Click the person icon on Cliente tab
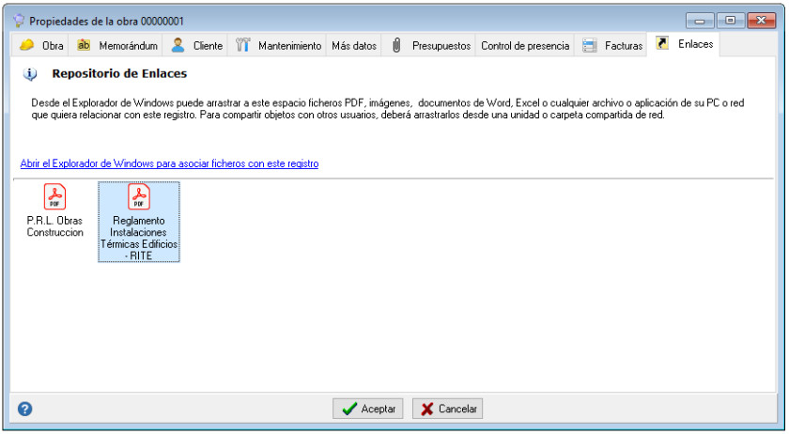The image size is (789, 434). pos(178,45)
